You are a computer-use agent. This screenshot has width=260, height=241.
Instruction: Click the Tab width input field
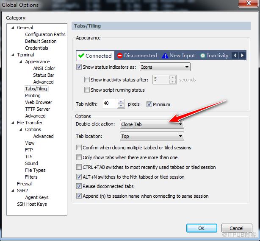point(110,104)
